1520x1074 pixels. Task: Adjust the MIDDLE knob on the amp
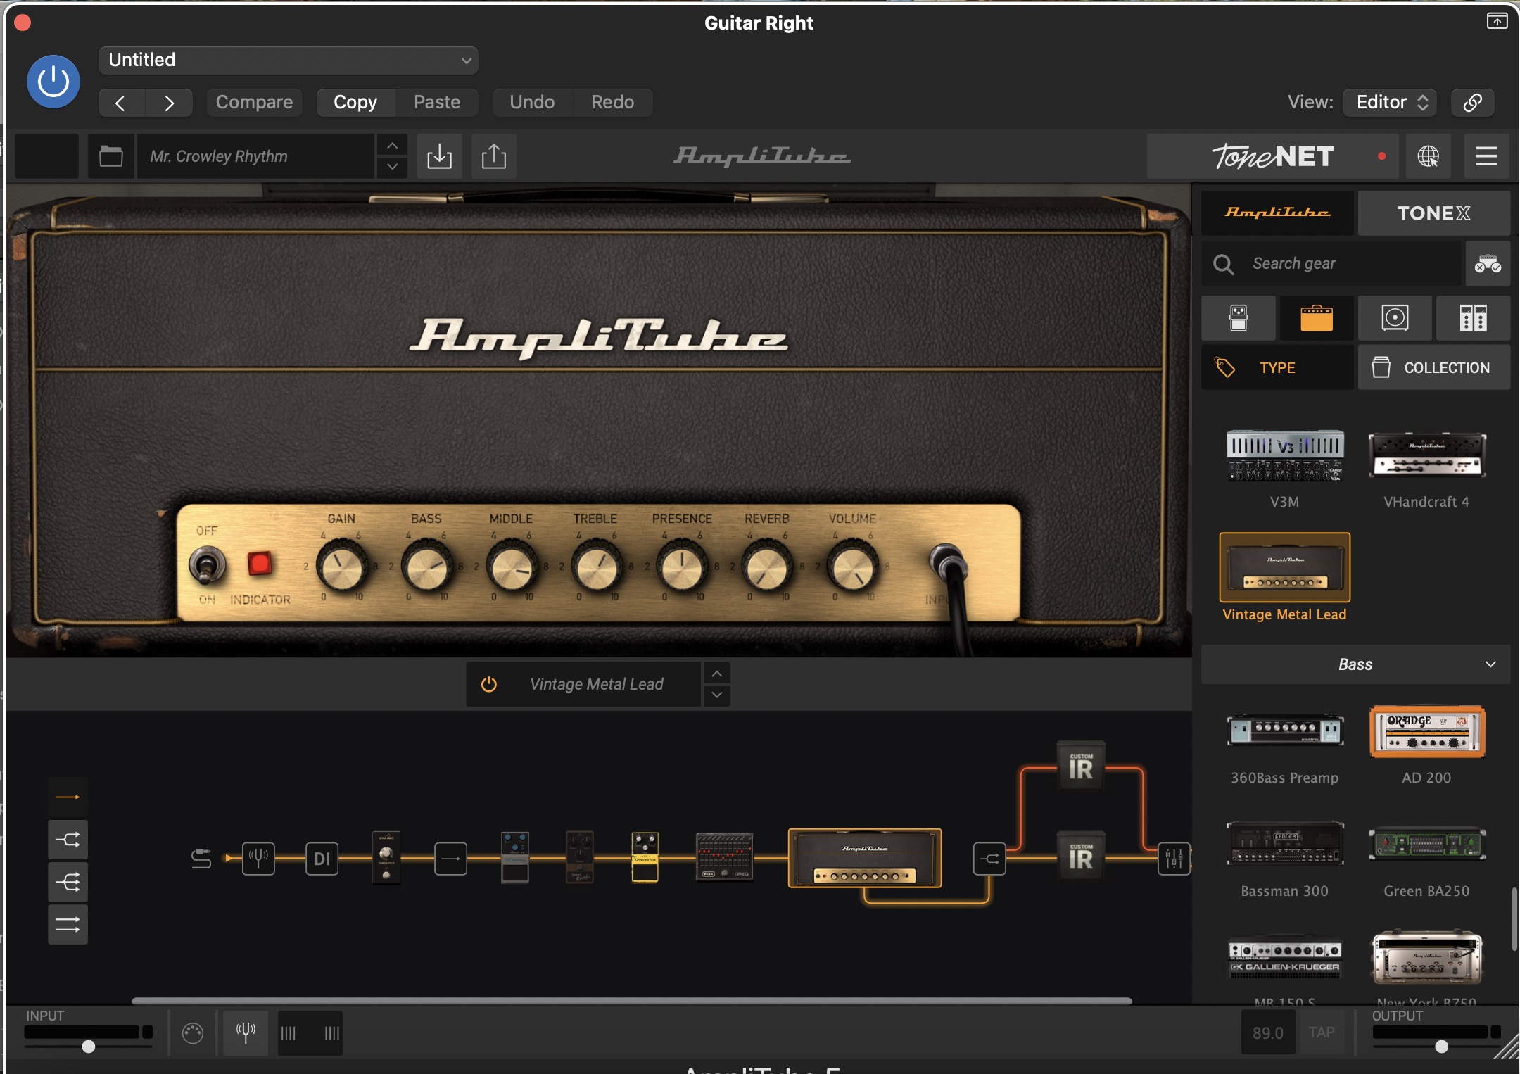(x=512, y=567)
